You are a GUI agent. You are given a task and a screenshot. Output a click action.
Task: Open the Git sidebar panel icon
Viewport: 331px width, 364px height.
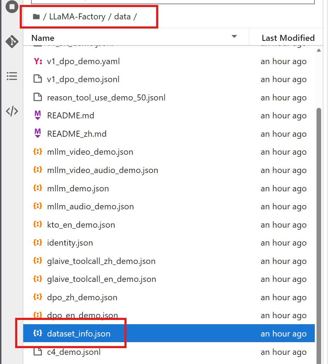pyautogui.click(x=12, y=42)
